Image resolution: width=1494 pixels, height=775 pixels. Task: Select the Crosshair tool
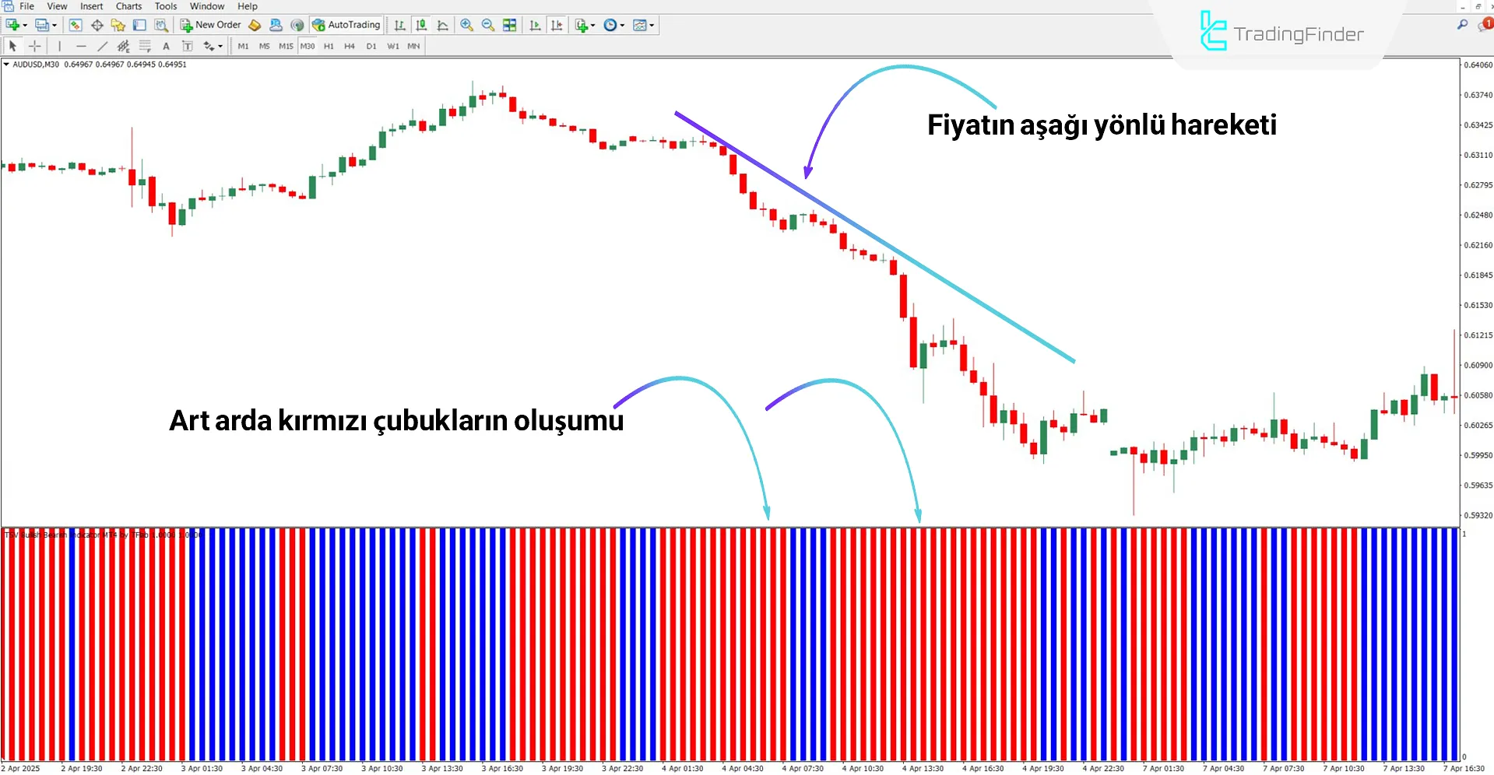[35, 46]
